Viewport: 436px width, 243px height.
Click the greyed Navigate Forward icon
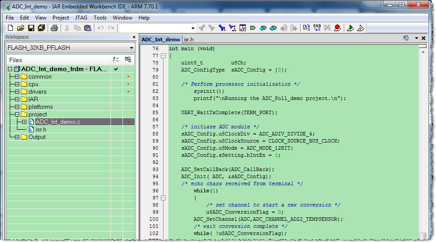(293, 28)
